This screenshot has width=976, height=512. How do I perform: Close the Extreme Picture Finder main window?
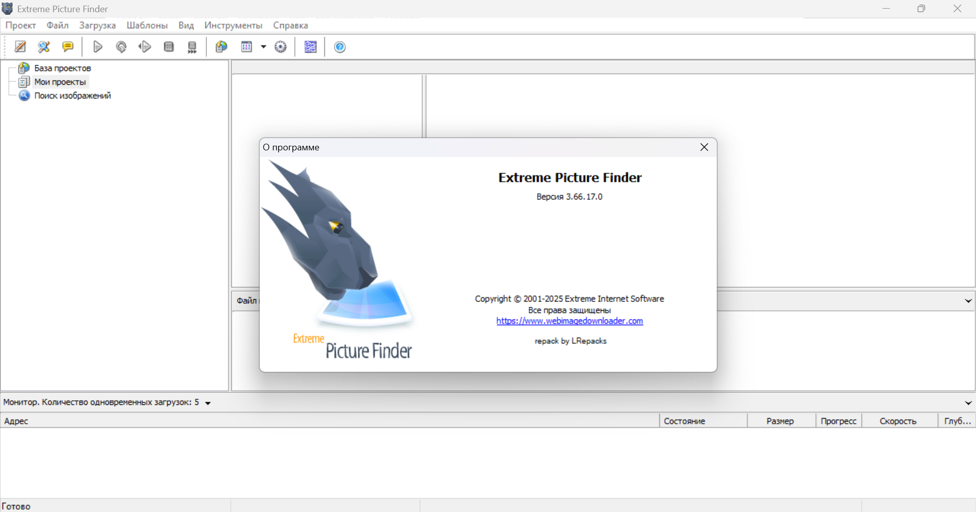[x=957, y=9]
